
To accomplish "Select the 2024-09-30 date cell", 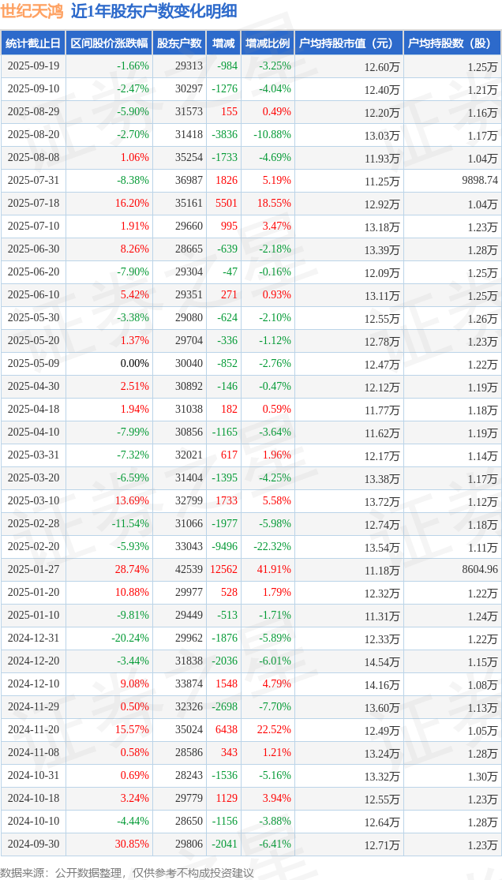I will pos(33,844).
